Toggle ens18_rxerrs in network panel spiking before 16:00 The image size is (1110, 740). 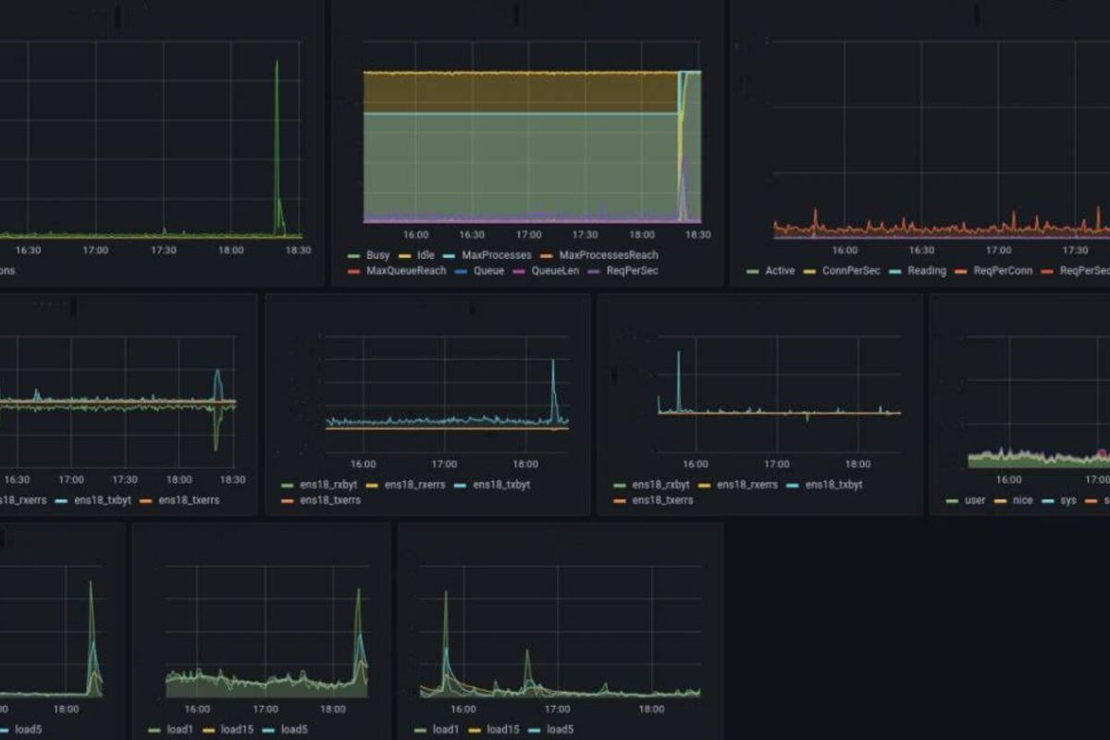[747, 485]
